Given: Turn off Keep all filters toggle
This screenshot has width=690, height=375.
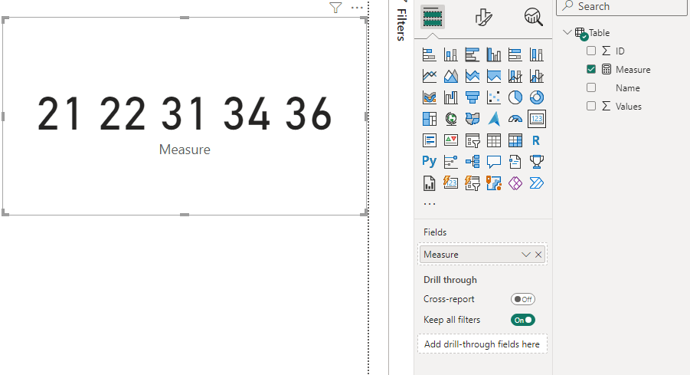Looking at the screenshot, I should 523,320.
